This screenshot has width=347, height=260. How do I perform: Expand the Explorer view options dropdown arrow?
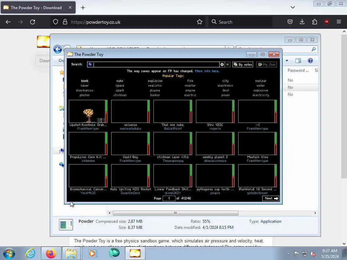point(287,61)
